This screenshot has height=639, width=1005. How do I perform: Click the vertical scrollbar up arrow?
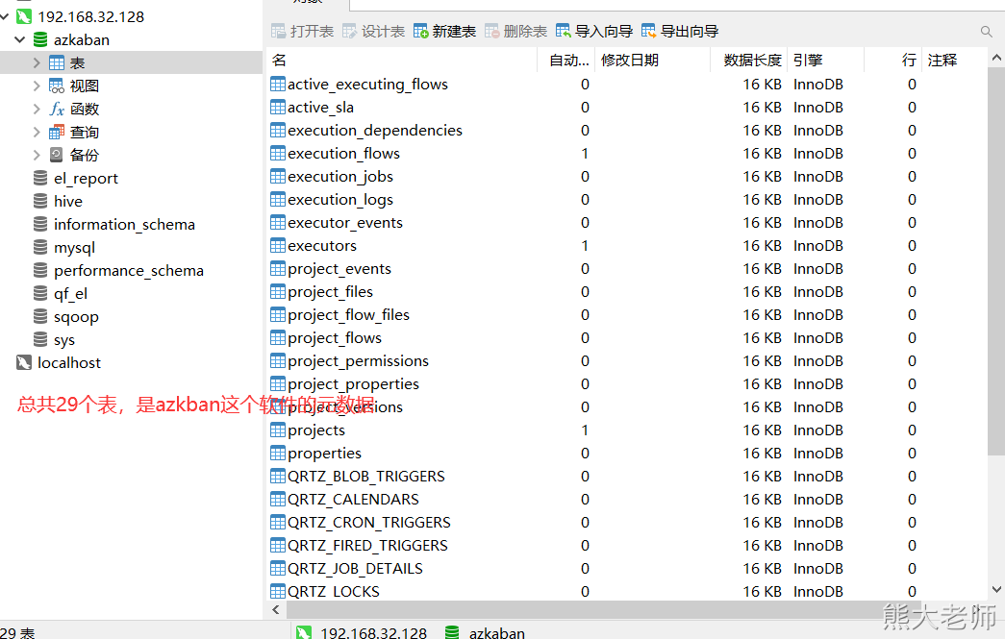[x=996, y=59]
